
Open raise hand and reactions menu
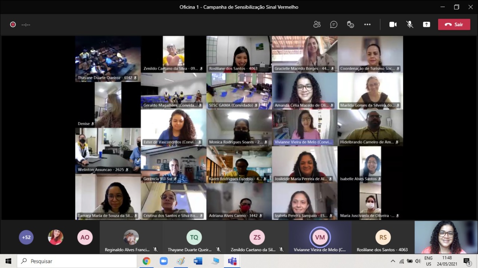coord(350,25)
